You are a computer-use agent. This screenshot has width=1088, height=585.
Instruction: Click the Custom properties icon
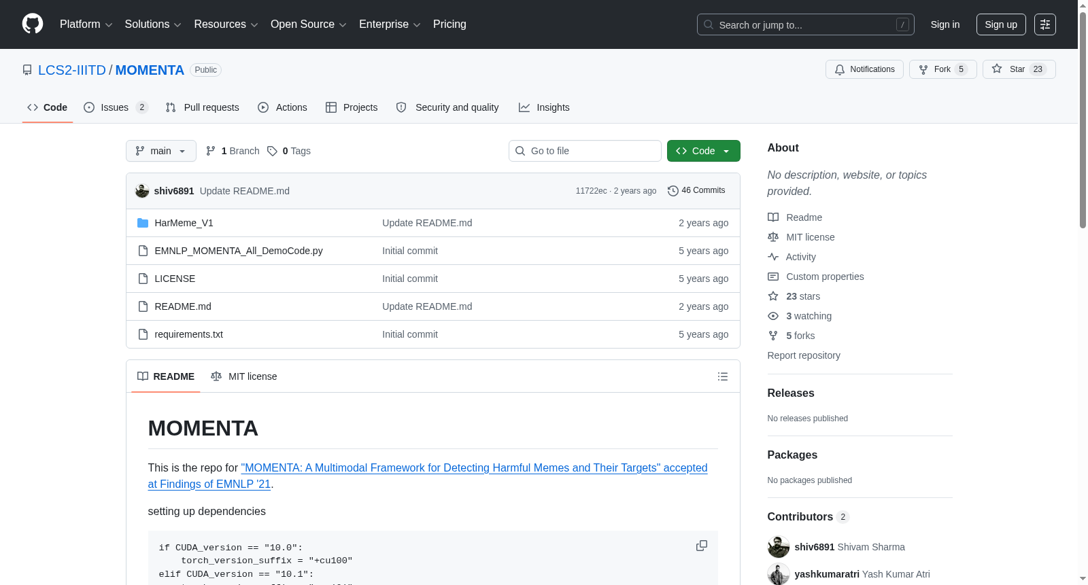(x=773, y=277)
